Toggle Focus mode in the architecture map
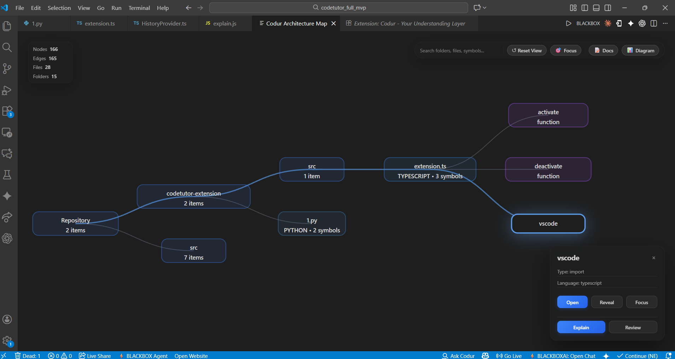 [566, 50]
